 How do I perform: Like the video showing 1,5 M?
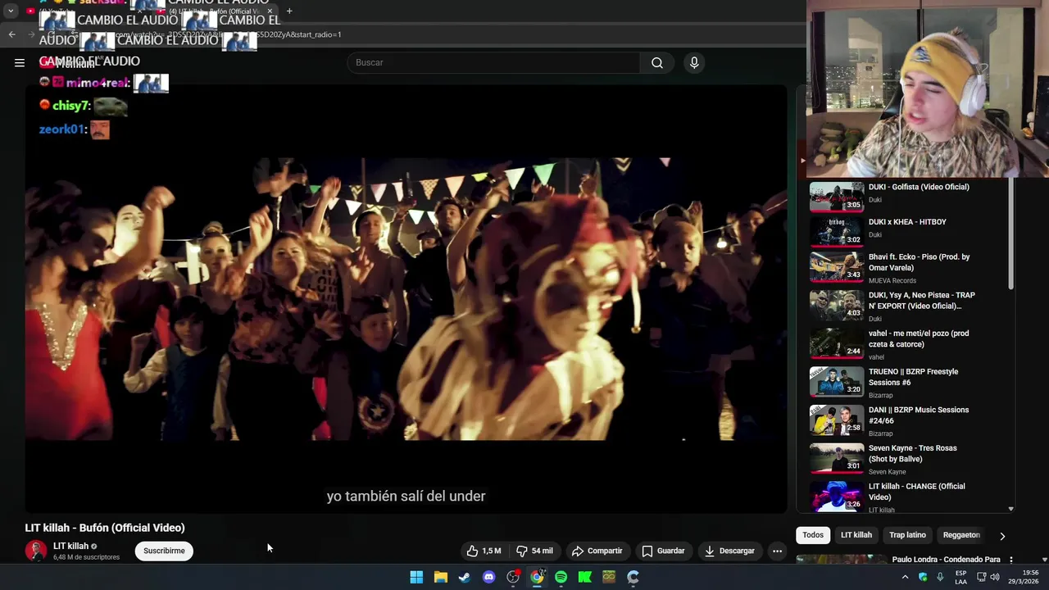tap(484, 551)
